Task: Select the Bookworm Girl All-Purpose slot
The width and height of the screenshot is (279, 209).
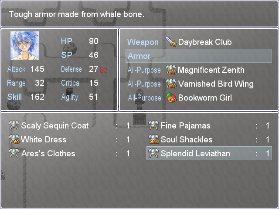Action: coord(199,98)
